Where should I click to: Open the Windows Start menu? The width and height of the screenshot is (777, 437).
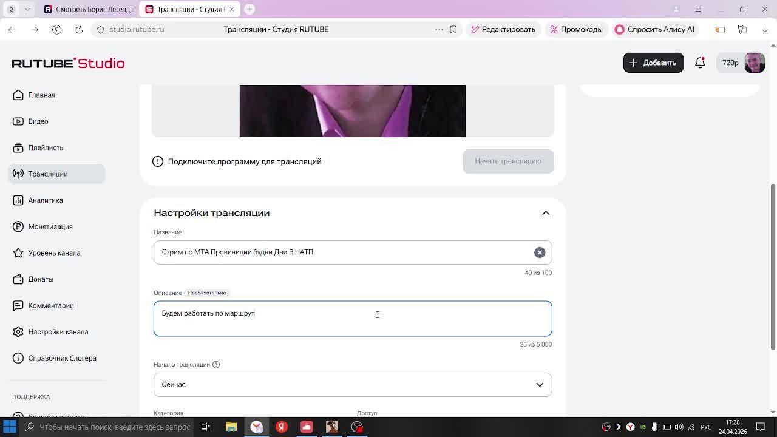point(10,427)
